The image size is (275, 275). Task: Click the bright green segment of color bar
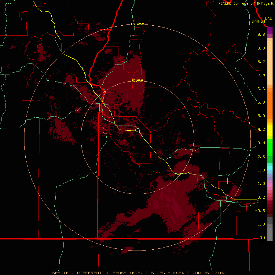point(270,148)
